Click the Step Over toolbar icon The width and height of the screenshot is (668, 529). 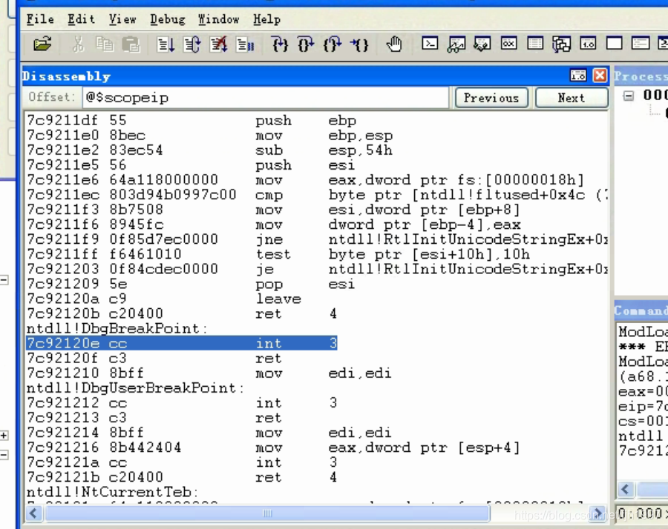click(306, 44)
